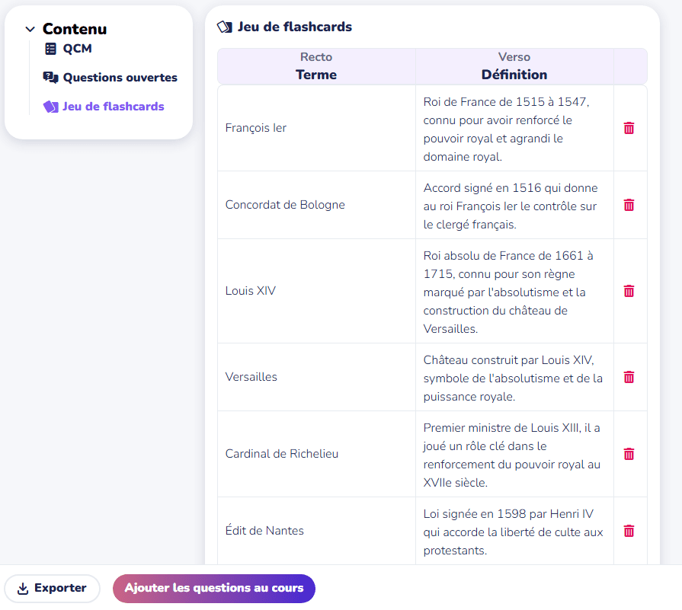Viewport: 682px width, 610px height.
Task: Delete the François Ier flashcard
Action: [629, 128]
